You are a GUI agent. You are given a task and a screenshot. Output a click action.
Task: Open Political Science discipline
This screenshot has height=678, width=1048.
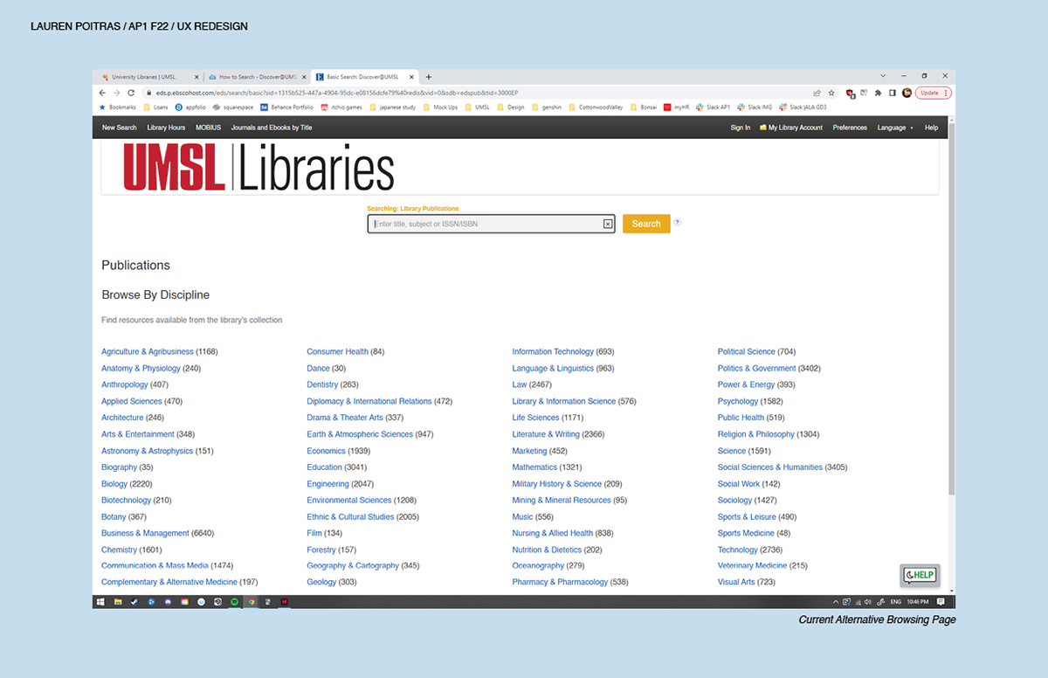[x=746, y=352]
